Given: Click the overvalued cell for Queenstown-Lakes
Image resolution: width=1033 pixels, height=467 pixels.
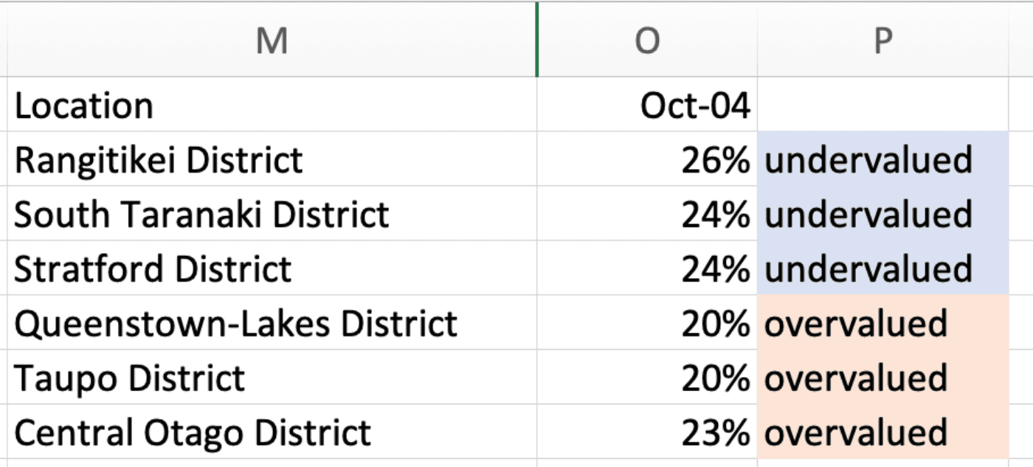Looking at the screenshot, I should tap(882, 324).
